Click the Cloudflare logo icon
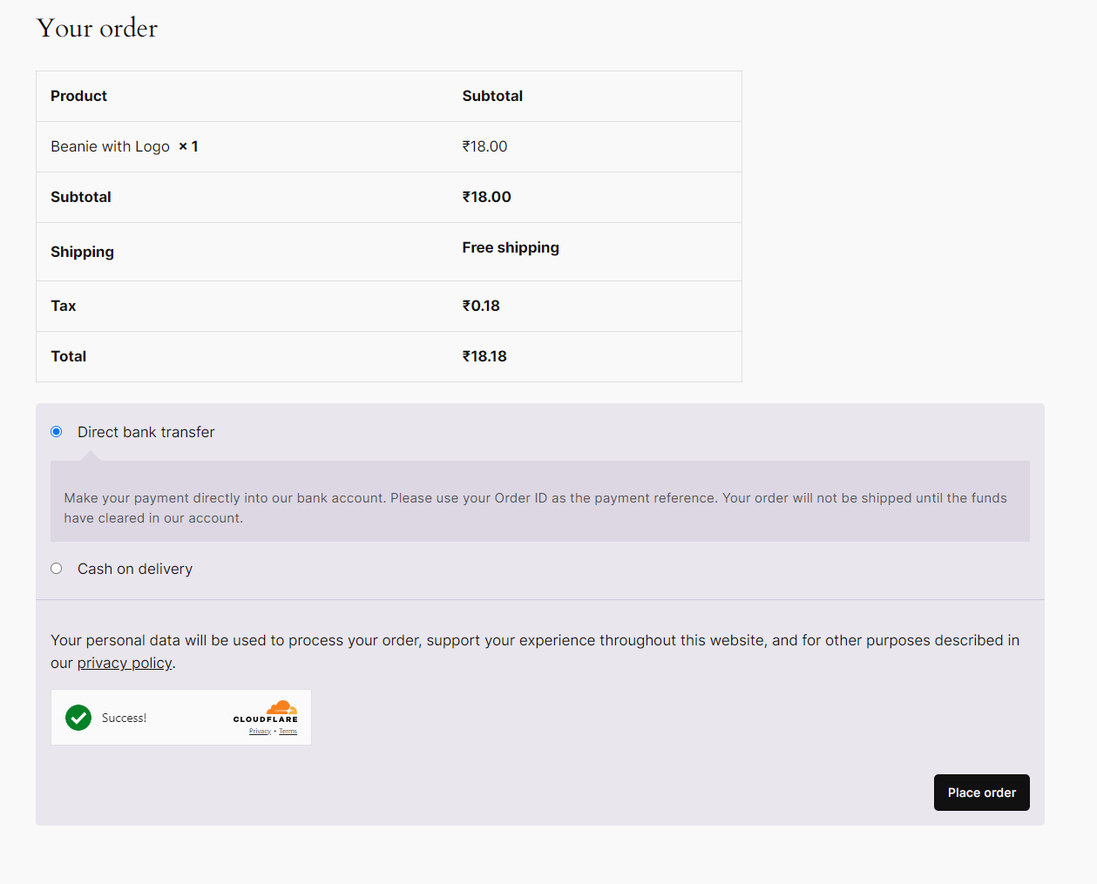 [x=266, y=712]
